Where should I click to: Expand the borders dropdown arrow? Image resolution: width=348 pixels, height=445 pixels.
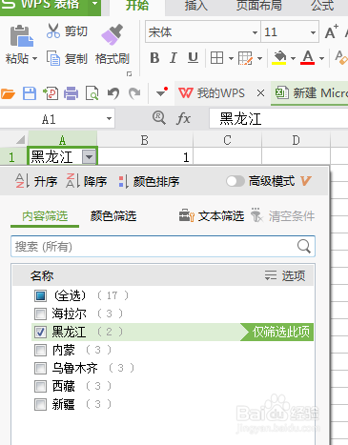(231, 59)
